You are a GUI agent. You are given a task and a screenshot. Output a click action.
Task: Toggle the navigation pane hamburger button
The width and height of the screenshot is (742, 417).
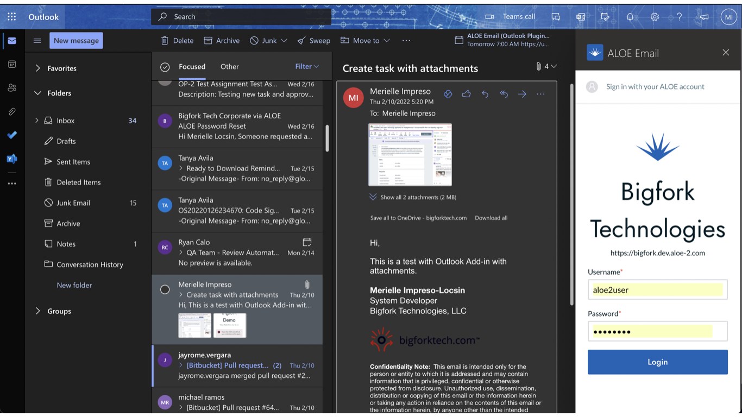(37, 41)
